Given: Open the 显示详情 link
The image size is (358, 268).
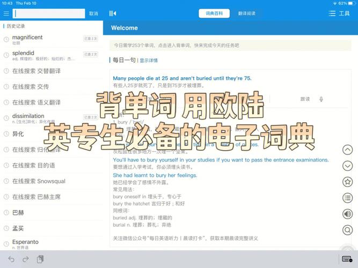Looking at the screenshot, I should click(149, 61).
